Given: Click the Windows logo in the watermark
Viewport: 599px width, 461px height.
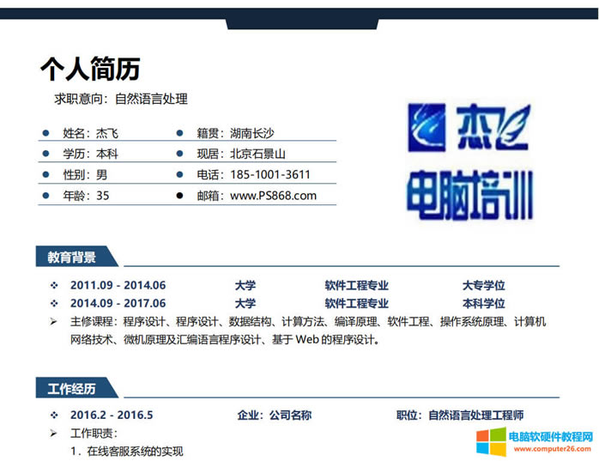Looking at the screenshot, I should [x=491, y=442].
